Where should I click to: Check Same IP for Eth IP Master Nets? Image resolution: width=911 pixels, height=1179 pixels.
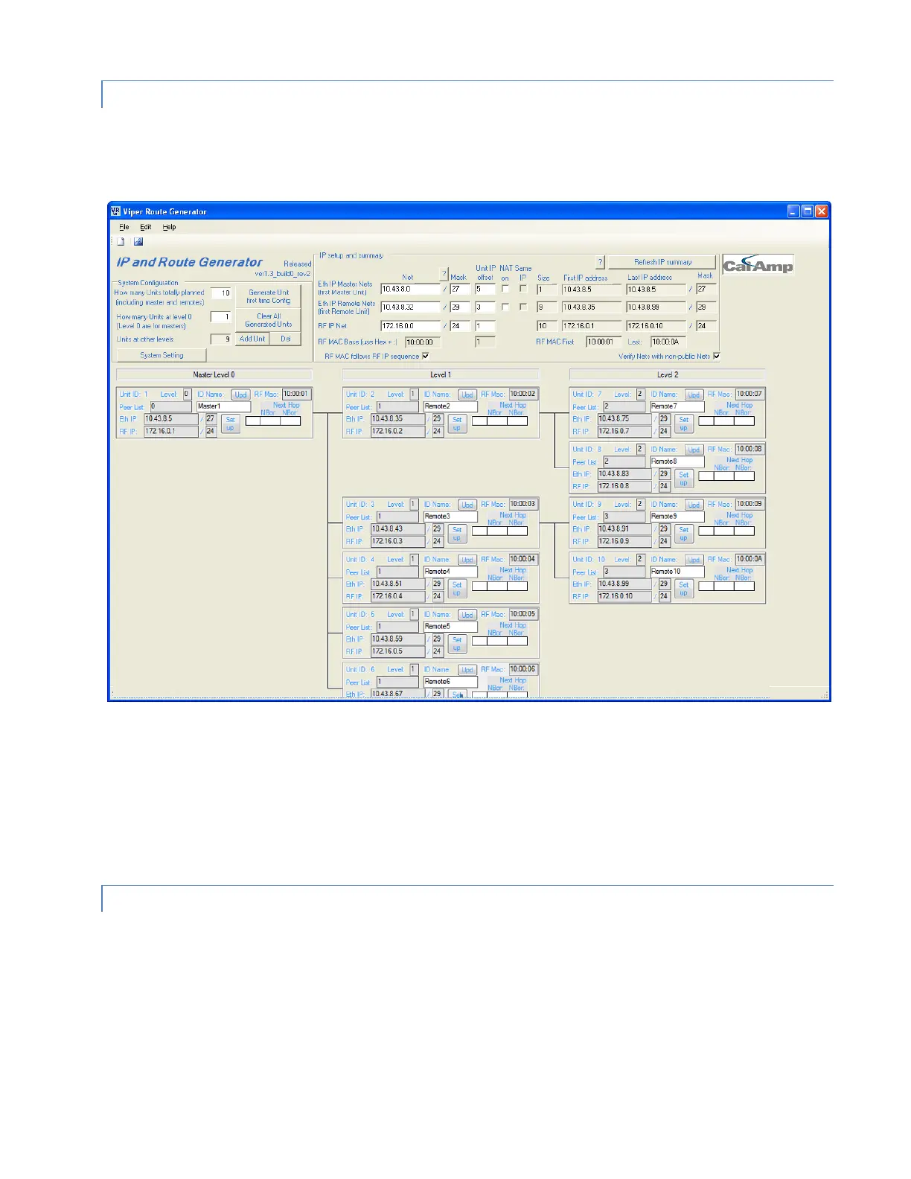(523, 289)
